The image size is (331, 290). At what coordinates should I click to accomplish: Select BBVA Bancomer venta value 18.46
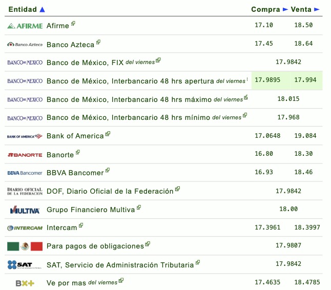point(303,172)
